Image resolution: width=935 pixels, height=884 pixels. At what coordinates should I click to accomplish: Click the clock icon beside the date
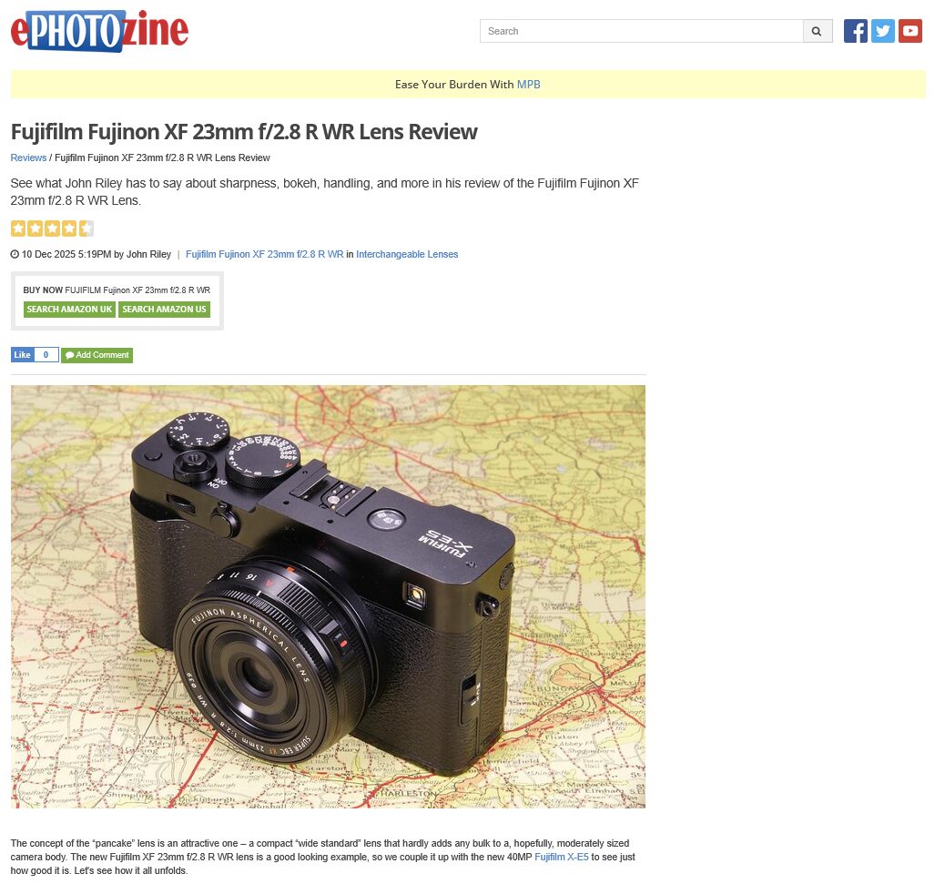pos(15,255)
